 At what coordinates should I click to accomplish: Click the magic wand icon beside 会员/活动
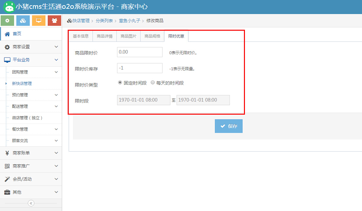7,179
